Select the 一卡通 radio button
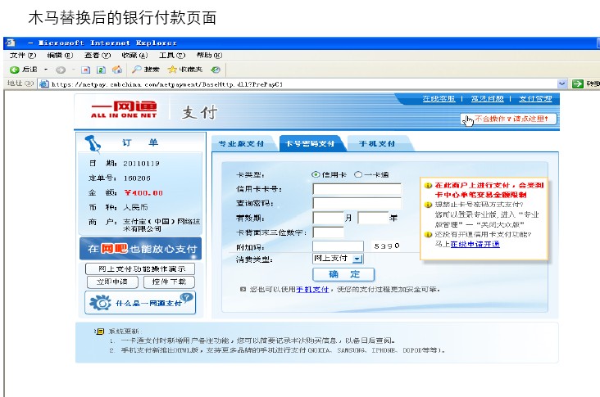Image resolution: width=600 pixels, height=397 pixels. pos(358,174)
